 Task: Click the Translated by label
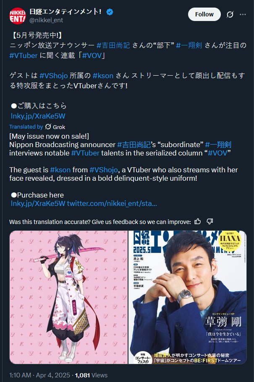click(x=26, y=126)
